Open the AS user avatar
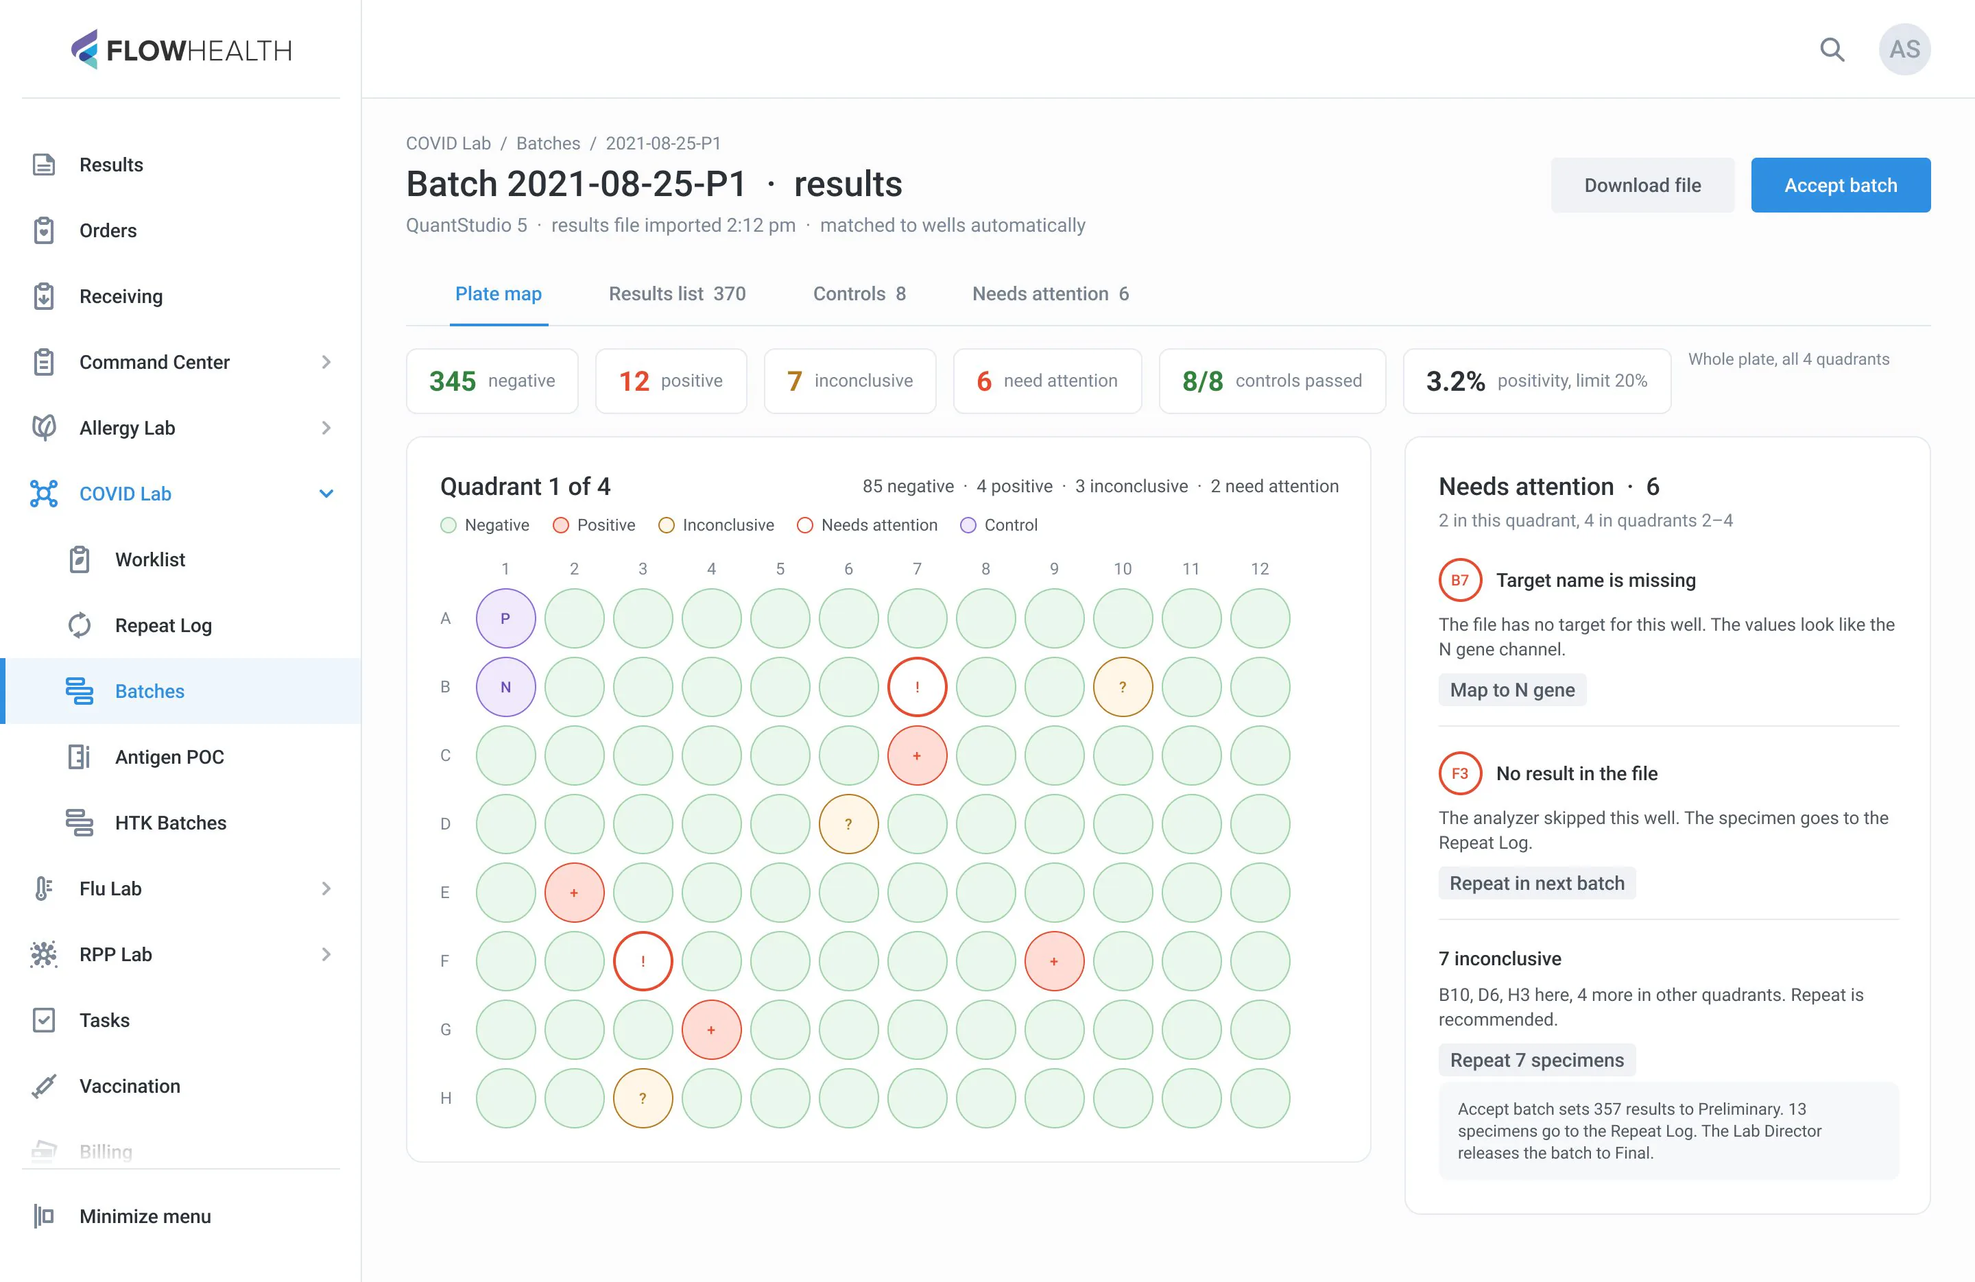 tap(1904, 50)
